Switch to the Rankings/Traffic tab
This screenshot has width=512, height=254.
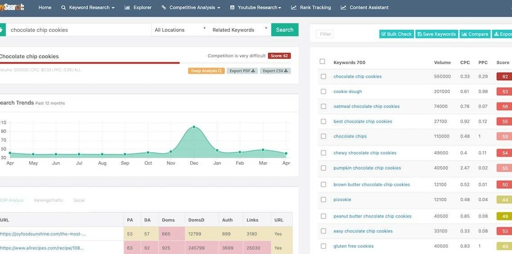(x=49, y=201)
